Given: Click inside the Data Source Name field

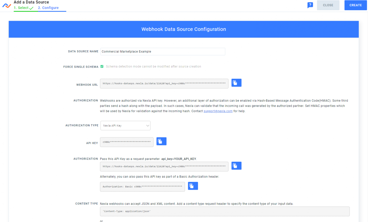Looking at the screenshot, I should (162, 51).
